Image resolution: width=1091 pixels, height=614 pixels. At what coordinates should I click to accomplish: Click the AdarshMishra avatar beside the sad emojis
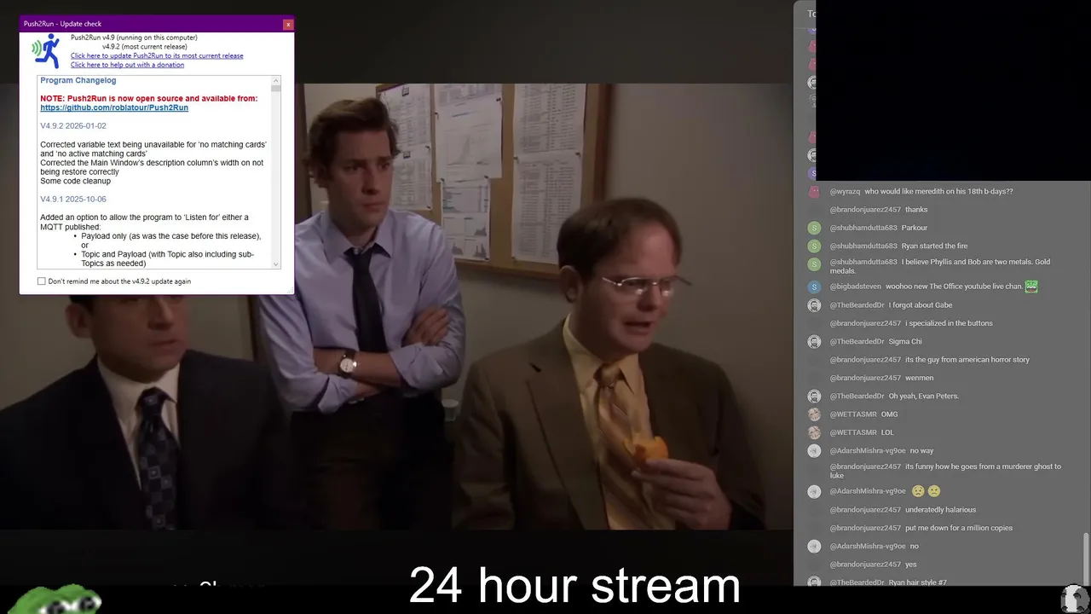coord(814,492)
